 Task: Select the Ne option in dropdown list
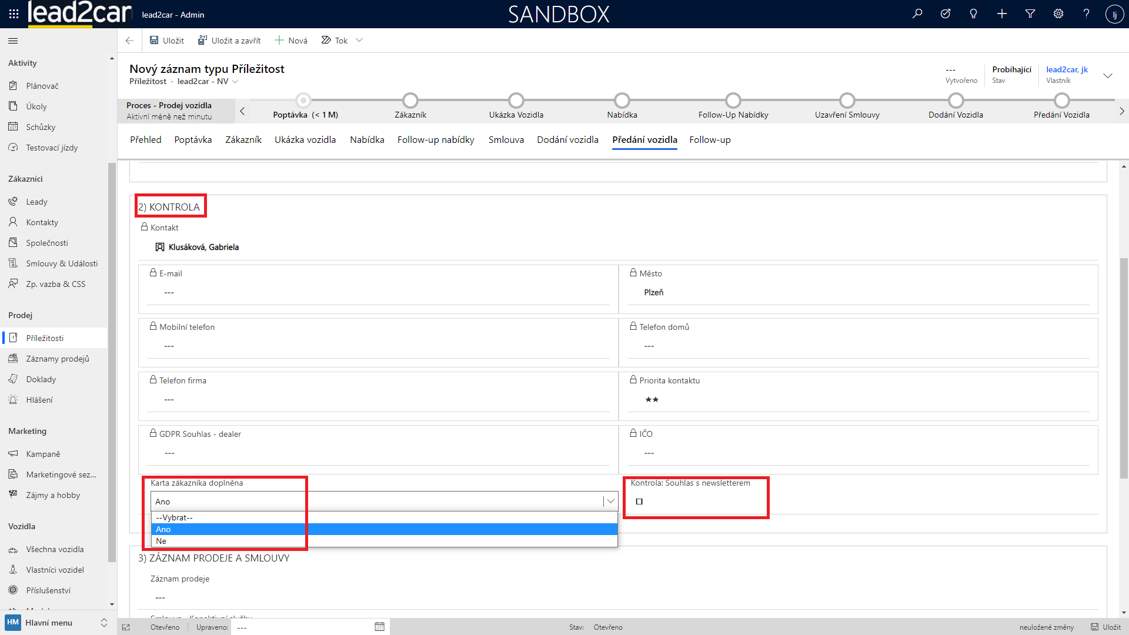tap(161, 541)
